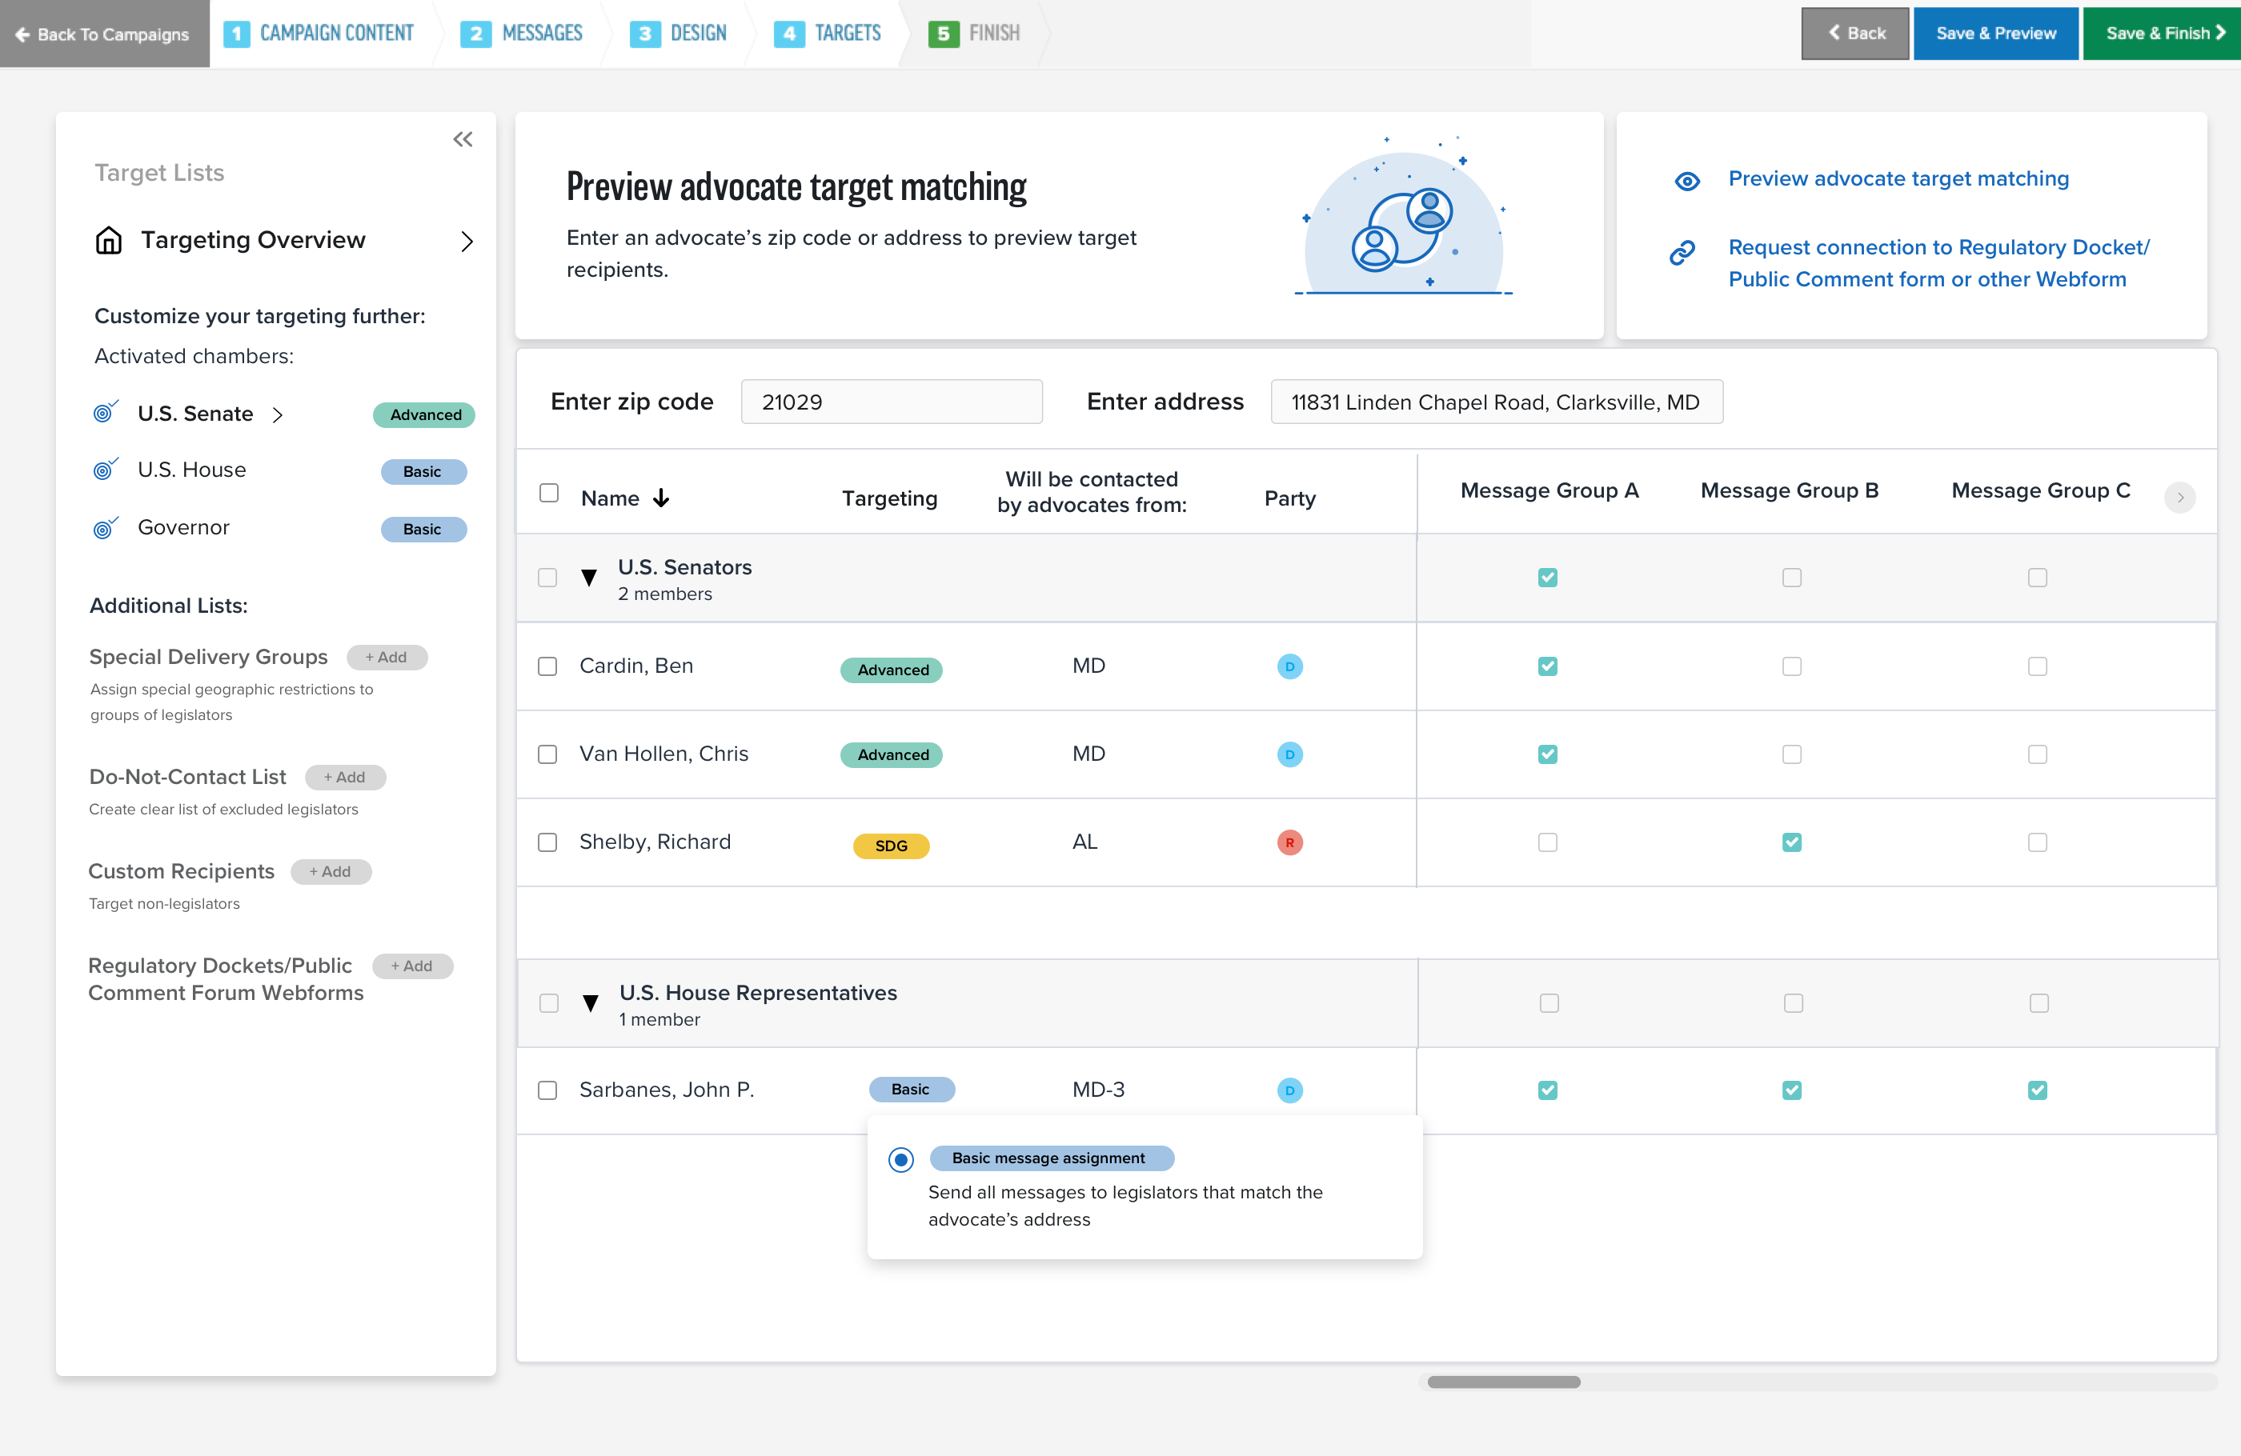Viewport: 2241px width, 1456px height.
Task: Click the U.S. Senate target icon
Action: [x=106, y=413]
